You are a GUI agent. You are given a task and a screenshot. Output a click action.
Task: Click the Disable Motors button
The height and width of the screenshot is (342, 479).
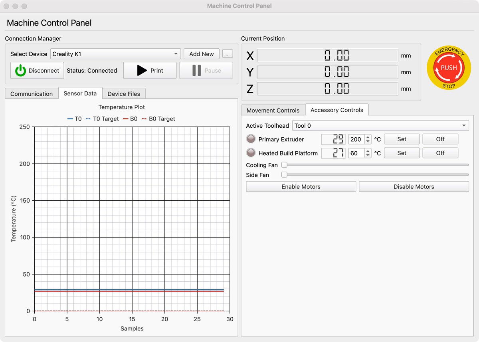tap(414, 186)
